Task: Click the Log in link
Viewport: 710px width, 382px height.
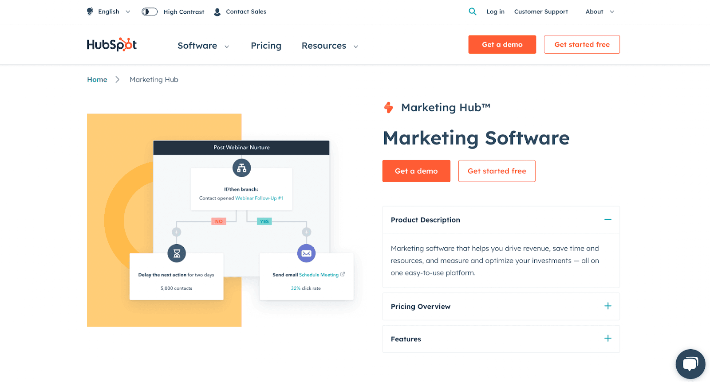Action: [495, 12]
